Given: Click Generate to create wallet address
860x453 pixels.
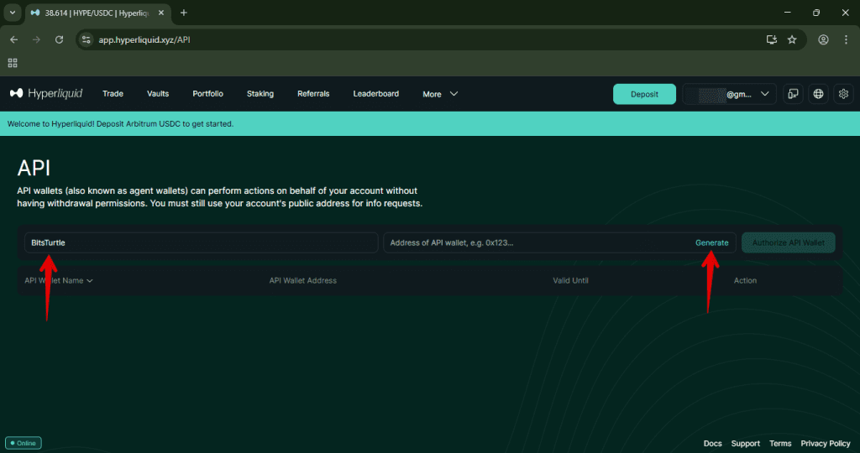Looking at the screenshot, I should click(711, 242).
